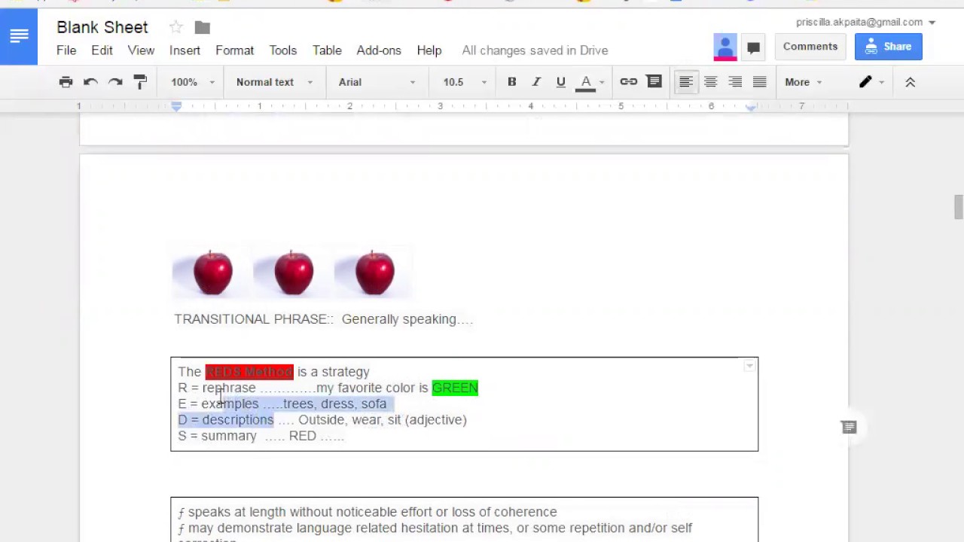Click the vertical scrollbar thumb
The image size is (964, 542).
958,206
